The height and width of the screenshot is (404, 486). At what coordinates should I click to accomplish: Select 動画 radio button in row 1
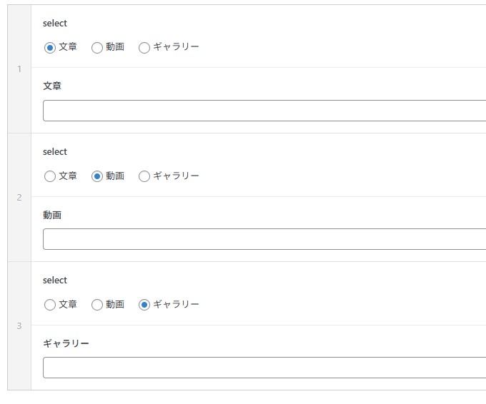tap(97, 48)
